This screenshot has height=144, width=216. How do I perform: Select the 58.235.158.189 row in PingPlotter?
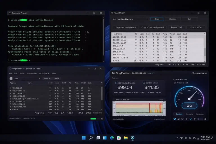click(x=55, y=107)
